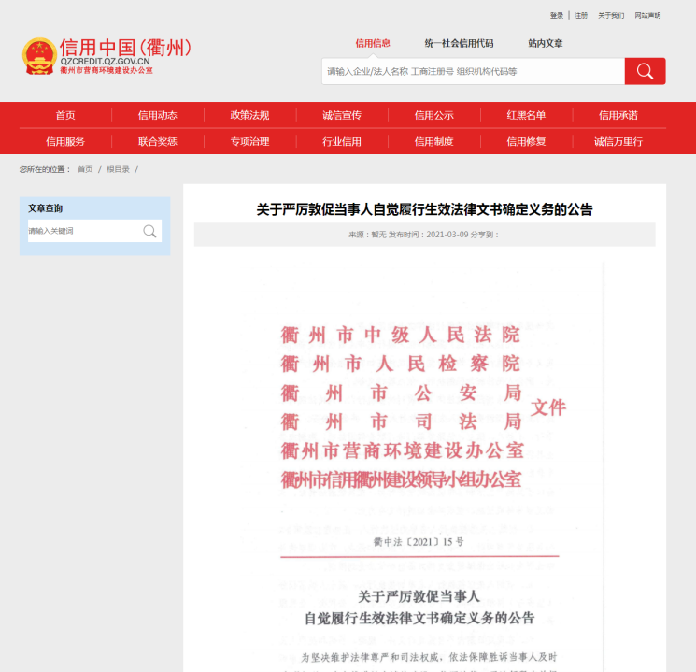The image size is (696, 672).
Task: Click 根目录 in the breadcrumb path
Action: click(118, 169)
